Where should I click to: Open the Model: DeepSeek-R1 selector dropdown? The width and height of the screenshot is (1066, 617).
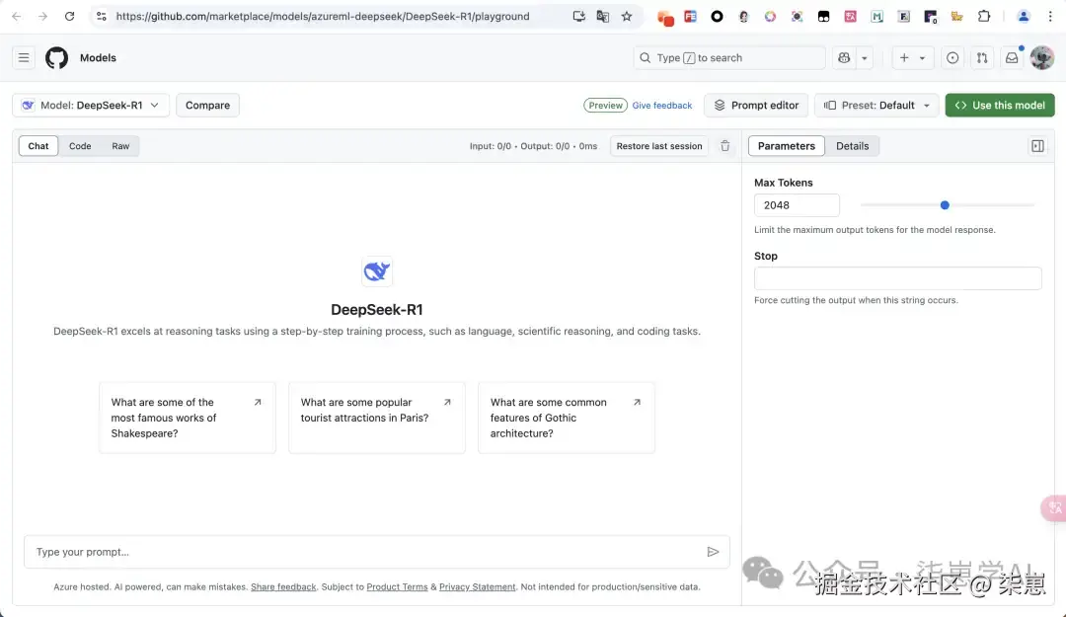click(x=91, y=106)
